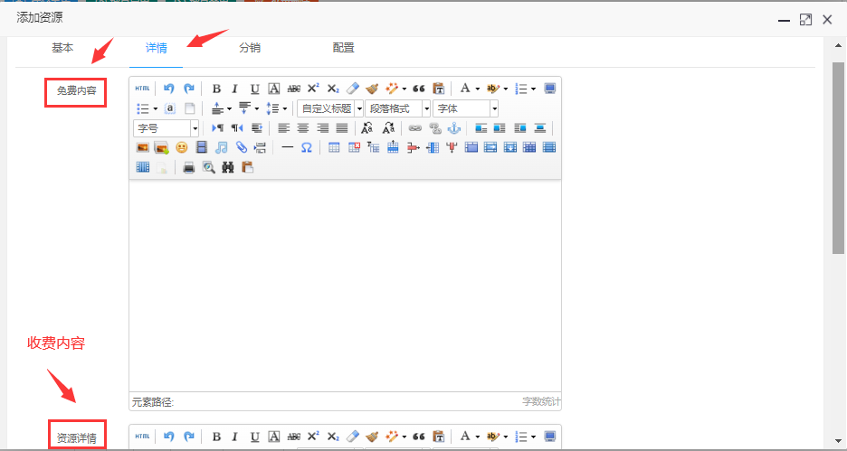Toggle subscript in 免费内容 editor
The width and height of the screenshot is (847, 451).
[333, 89]
